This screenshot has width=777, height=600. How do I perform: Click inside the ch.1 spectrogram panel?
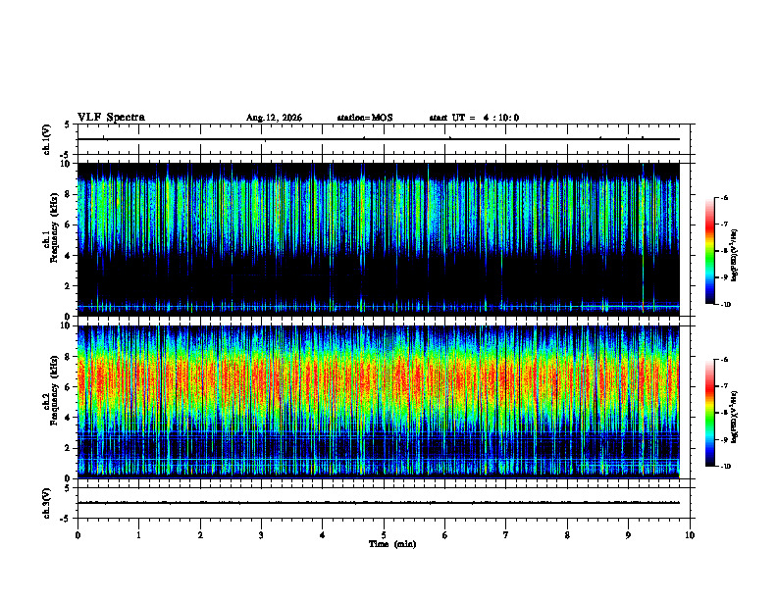click(378, 239)
